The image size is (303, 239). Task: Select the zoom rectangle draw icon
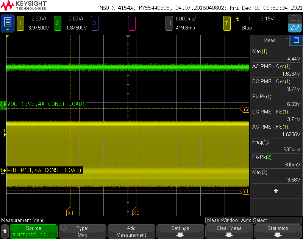pos(295,19)
